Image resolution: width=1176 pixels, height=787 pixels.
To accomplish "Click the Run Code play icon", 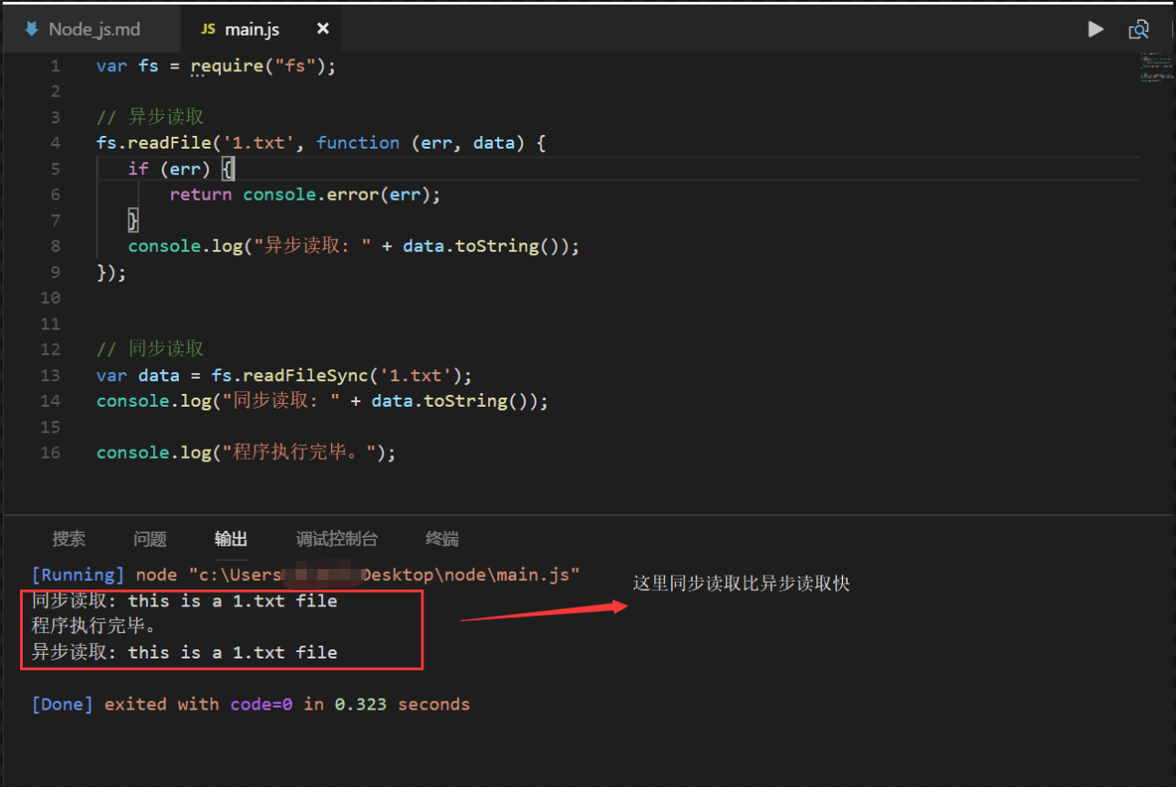I will 1096,29.
